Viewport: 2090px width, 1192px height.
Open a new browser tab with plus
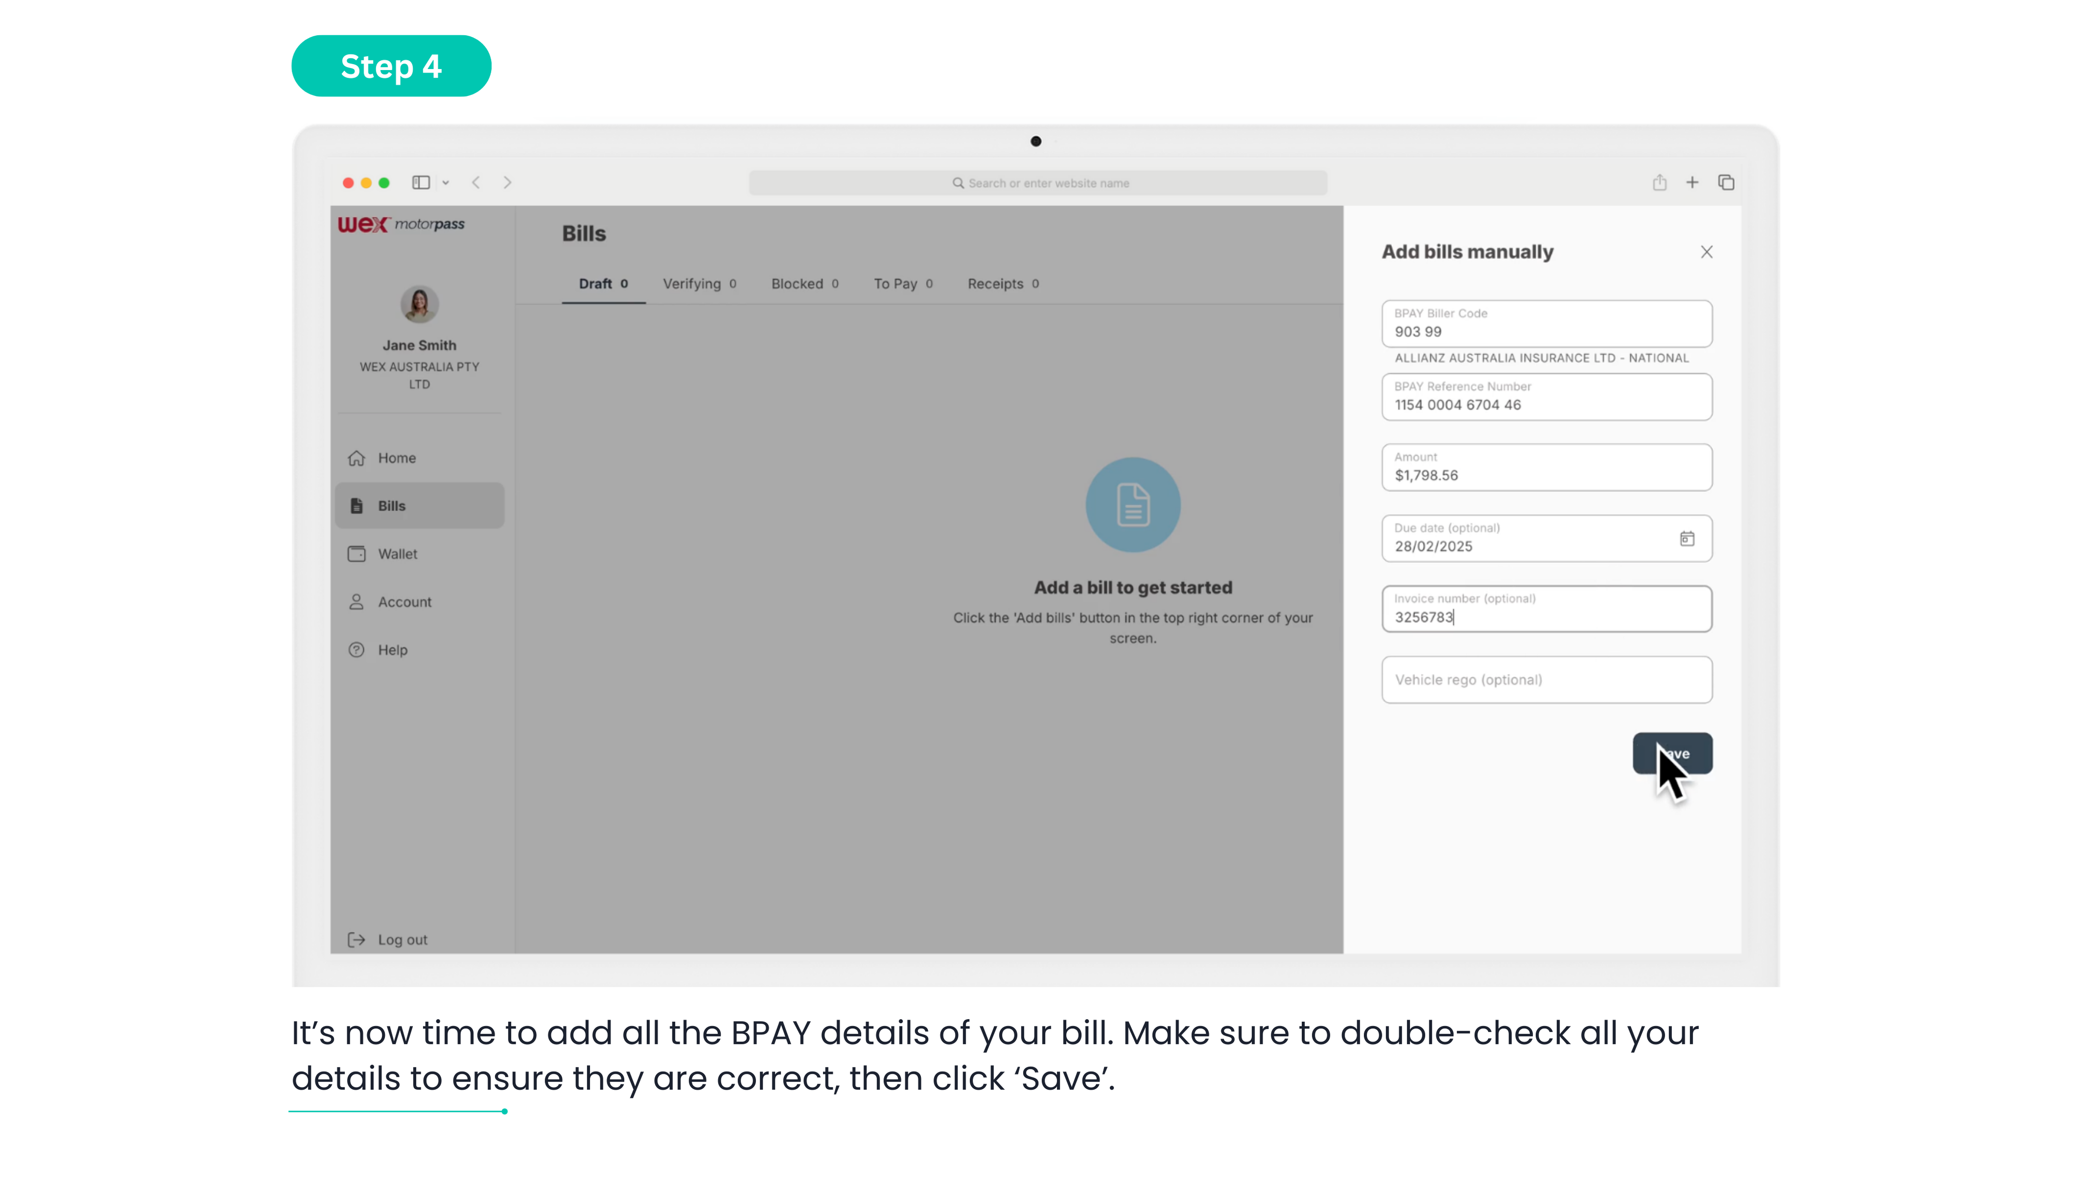tap(1691, 183)
